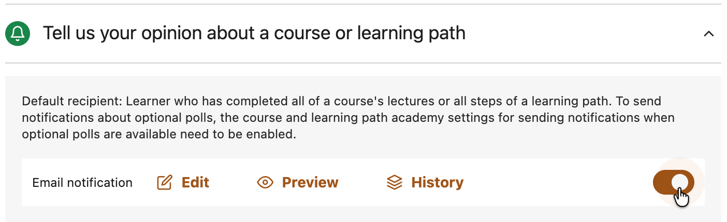Click the white knob of the toggle
This screenshot has width=727, height=222.
coord(680,182)
